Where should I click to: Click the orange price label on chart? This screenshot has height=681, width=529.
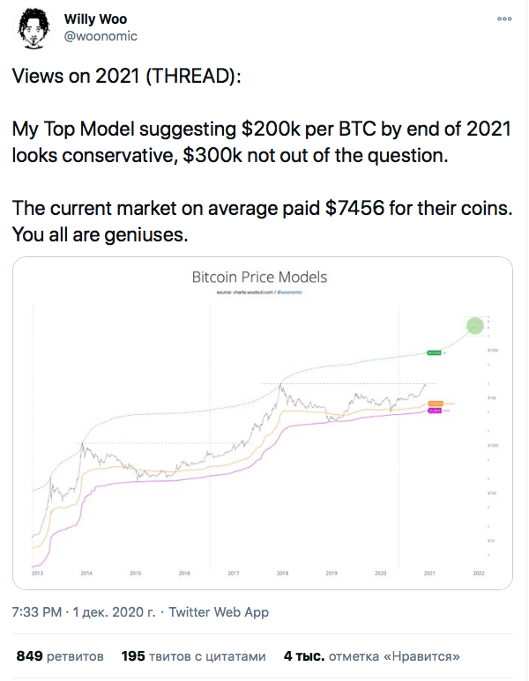(x=436, y=403)
